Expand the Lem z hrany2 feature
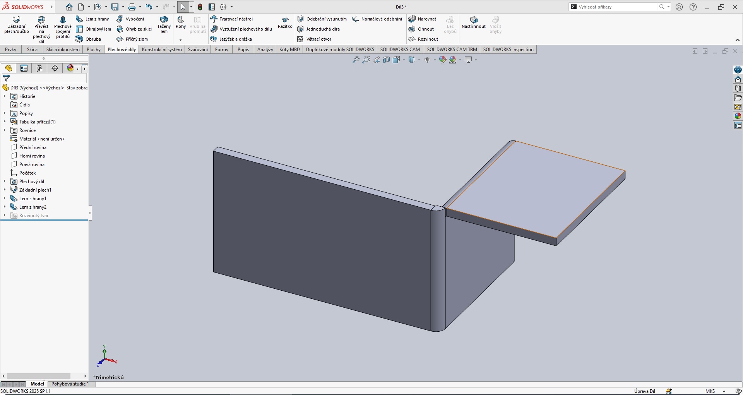Viewport: 743px width, 418px height. click(x=5, y=207)
